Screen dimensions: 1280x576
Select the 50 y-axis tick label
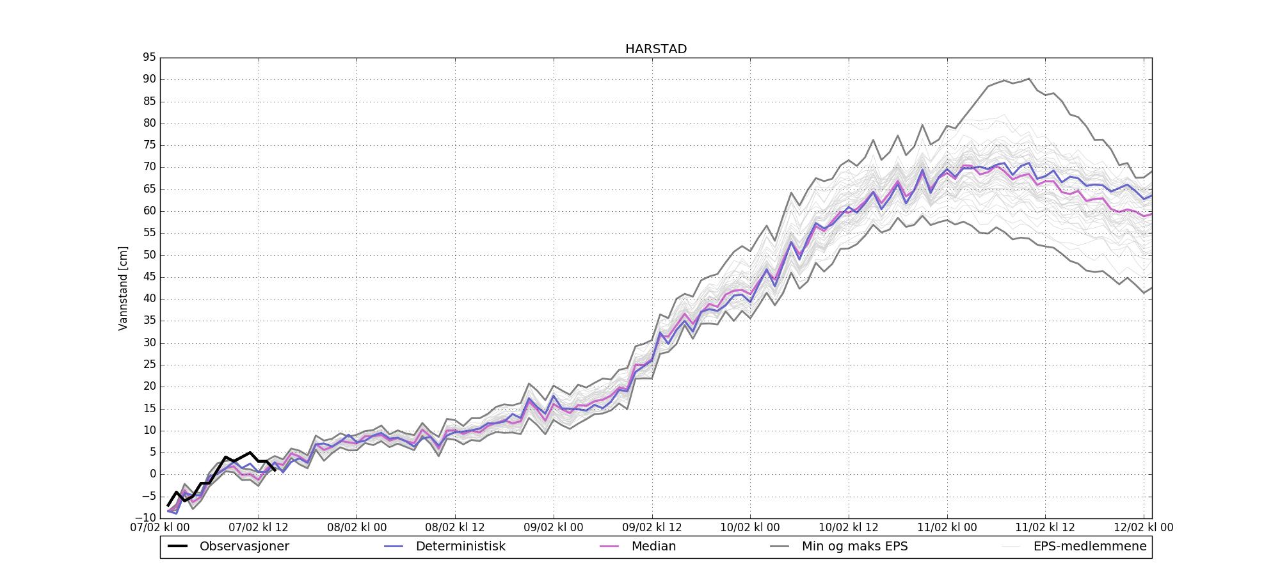[149, 255]
